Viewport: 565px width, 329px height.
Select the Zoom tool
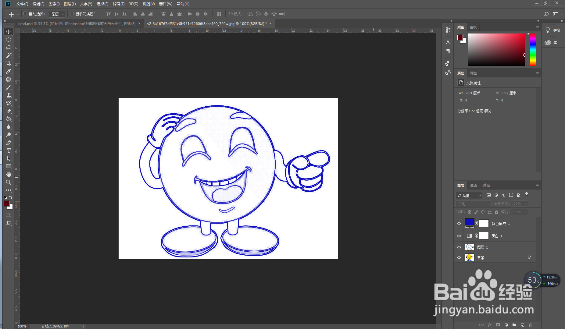click(x=9, y=182)
